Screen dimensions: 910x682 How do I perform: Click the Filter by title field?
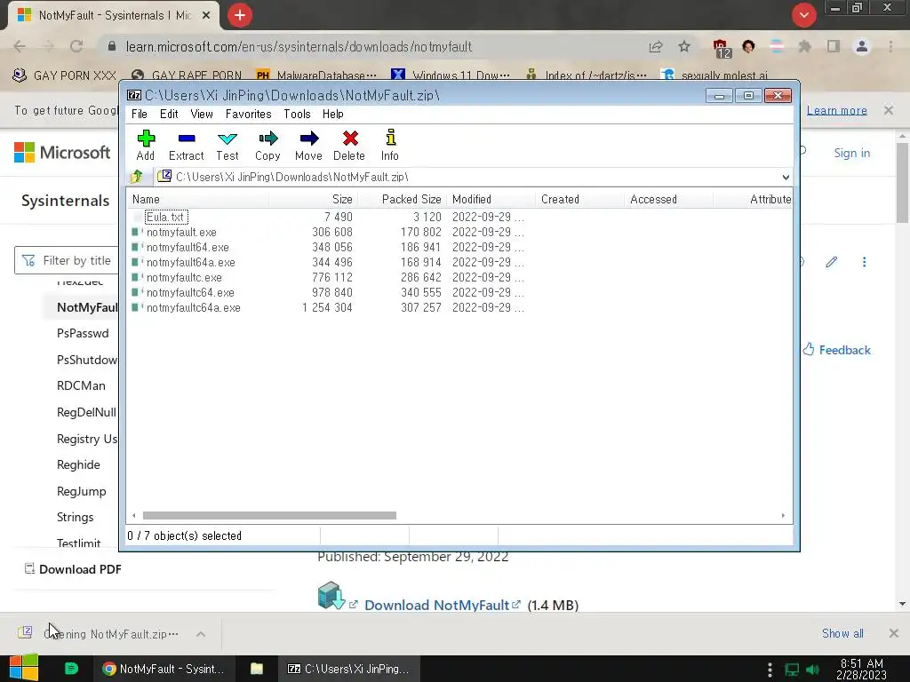coord(67,260)
